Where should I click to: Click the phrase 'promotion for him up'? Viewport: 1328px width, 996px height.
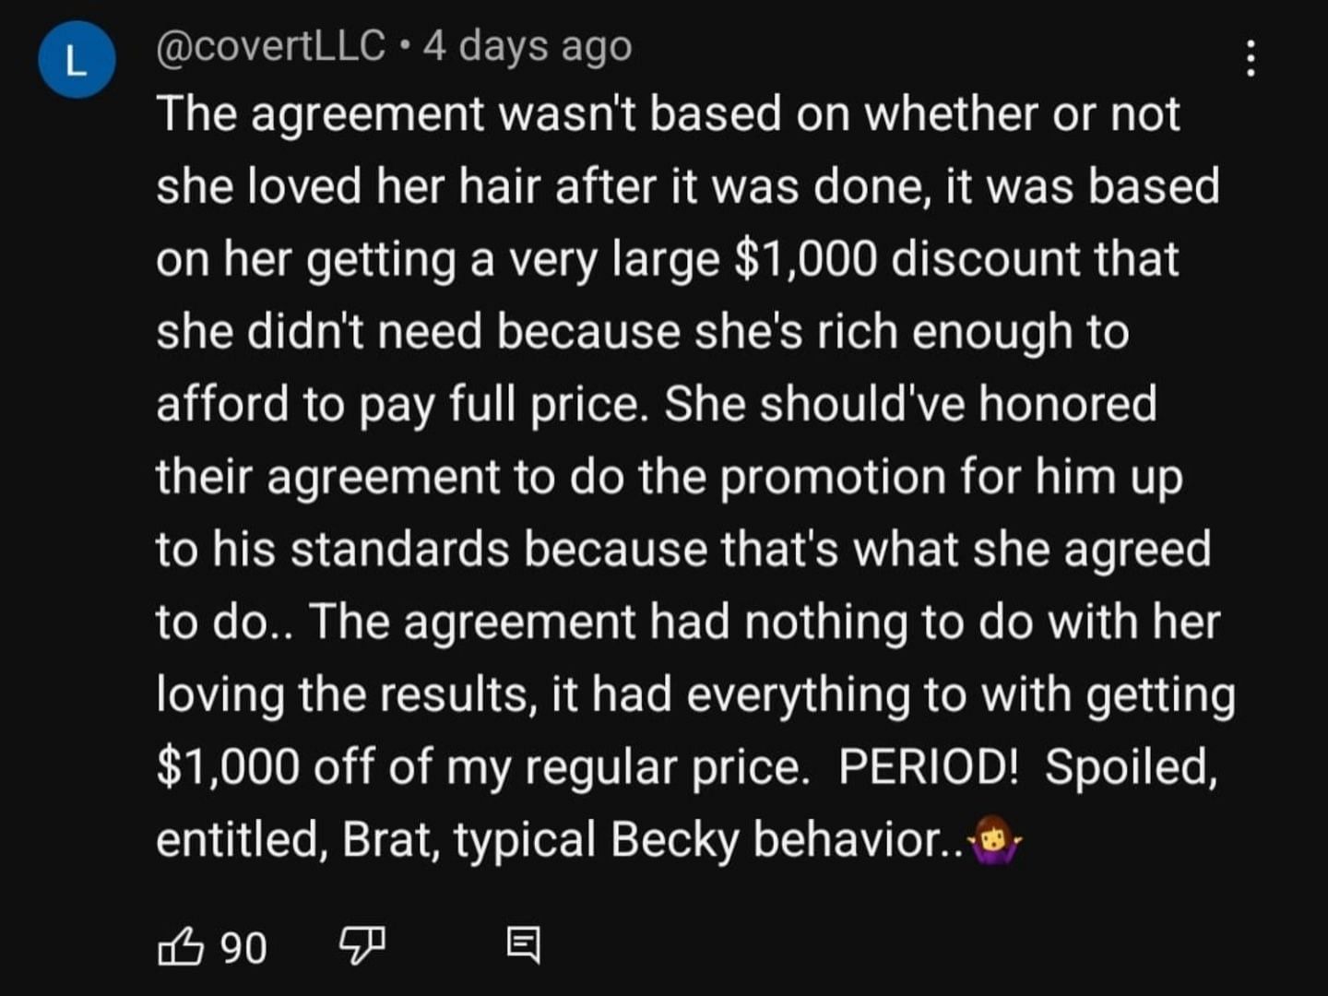(951, 477)
